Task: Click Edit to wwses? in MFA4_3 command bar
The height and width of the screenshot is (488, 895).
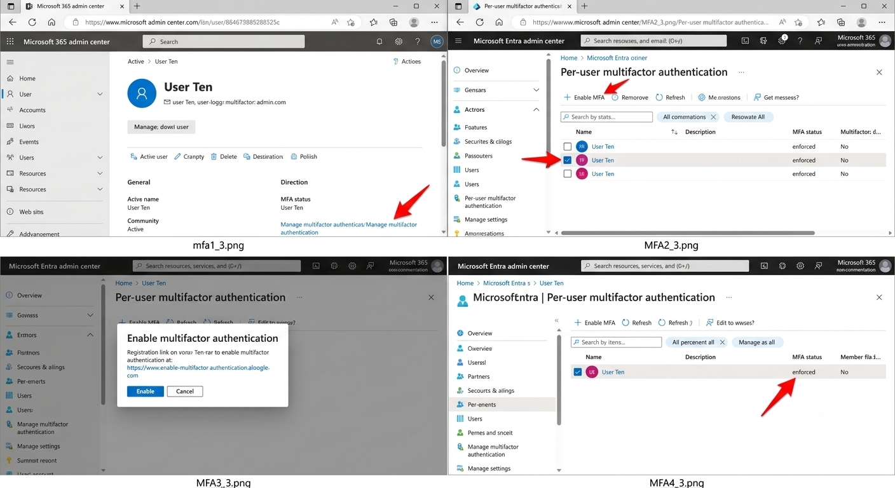Action: coord(730,323)
